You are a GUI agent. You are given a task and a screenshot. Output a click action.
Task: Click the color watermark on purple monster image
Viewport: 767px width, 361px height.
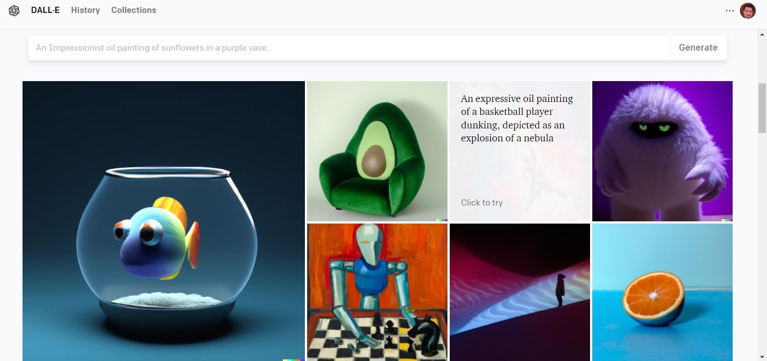726,220
